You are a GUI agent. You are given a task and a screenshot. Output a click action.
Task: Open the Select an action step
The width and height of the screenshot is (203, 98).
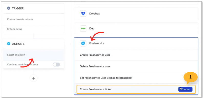click(x=34, y=55)
